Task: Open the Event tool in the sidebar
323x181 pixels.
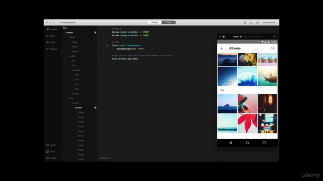Action: (51, 42)
